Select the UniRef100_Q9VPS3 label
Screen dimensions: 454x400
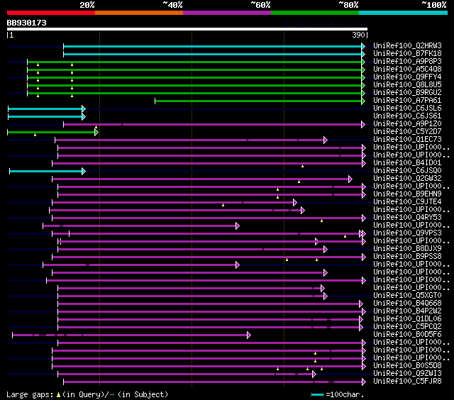(x=407, y=233)
